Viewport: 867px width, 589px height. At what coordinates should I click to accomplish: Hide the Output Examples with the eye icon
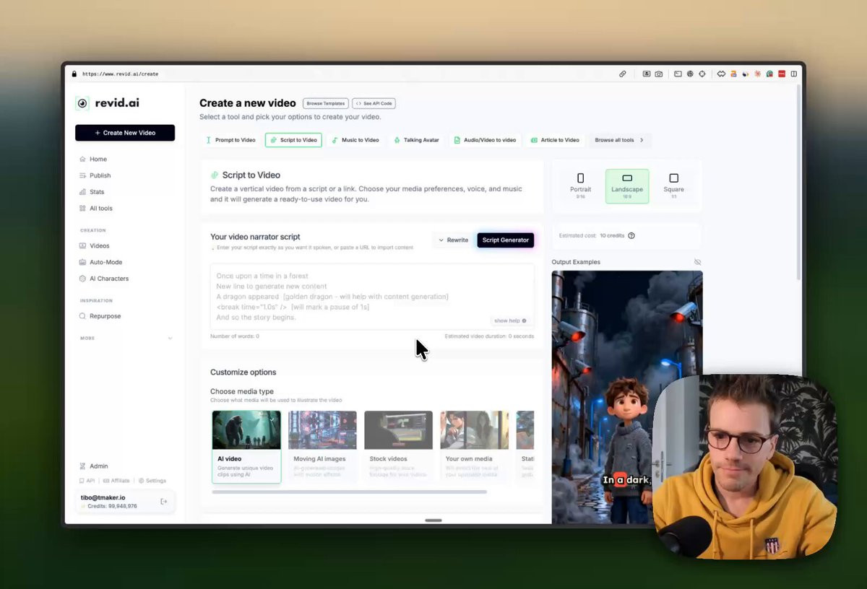tap(697, 262)
